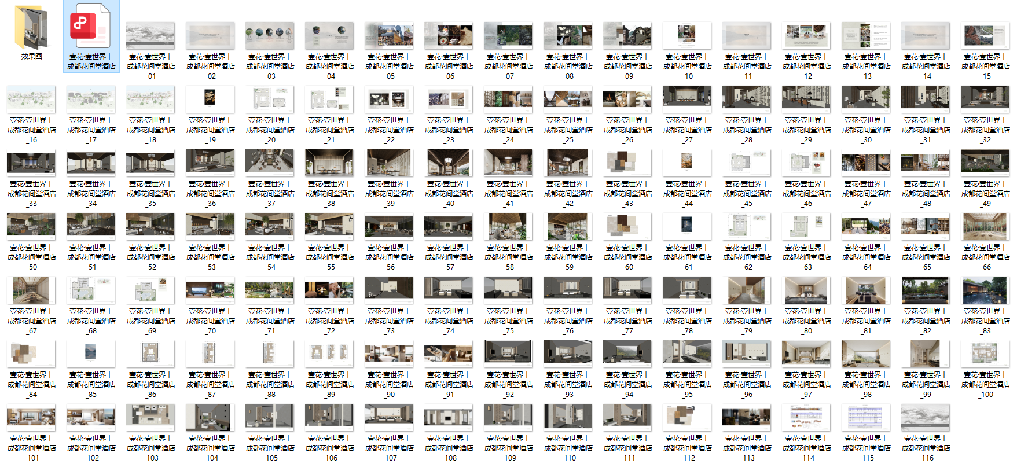Screen dimensions: 1017x475
Task: Select the last image file _116
Action: click(x=926, y=418)
